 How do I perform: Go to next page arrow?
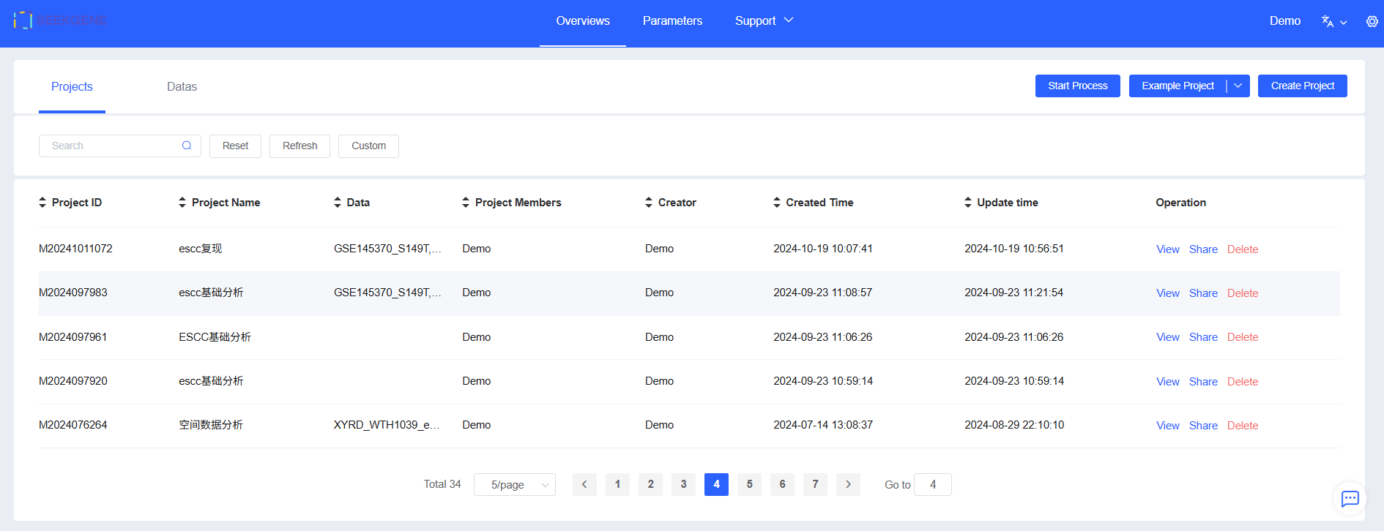pos(848,484)
